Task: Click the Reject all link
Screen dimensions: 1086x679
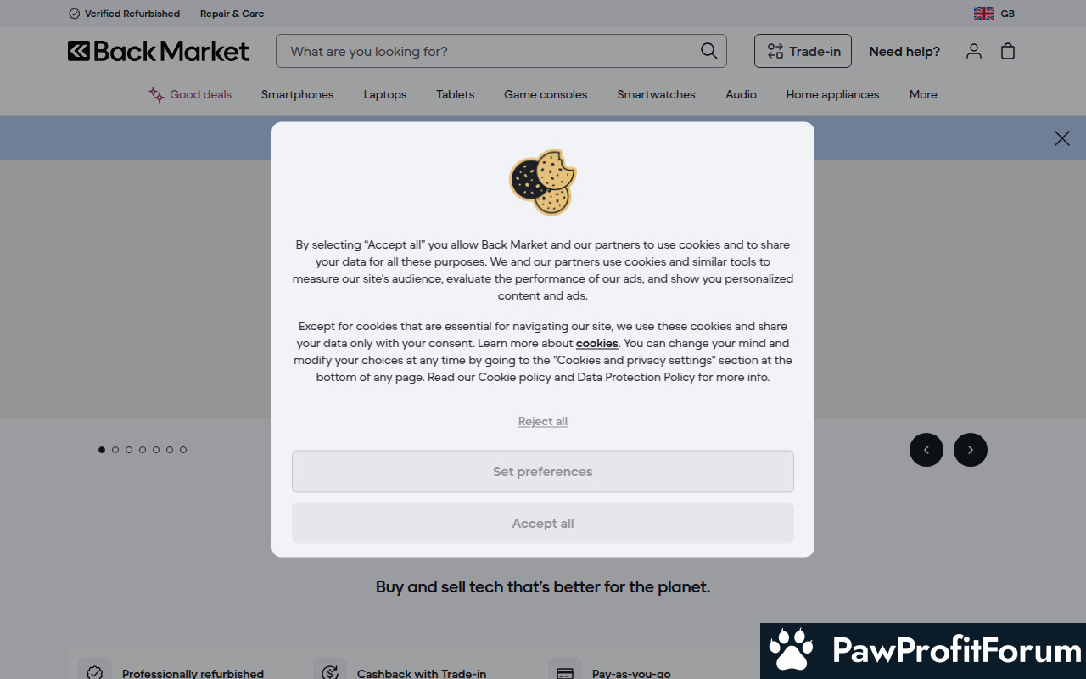Action: point(543,421)
